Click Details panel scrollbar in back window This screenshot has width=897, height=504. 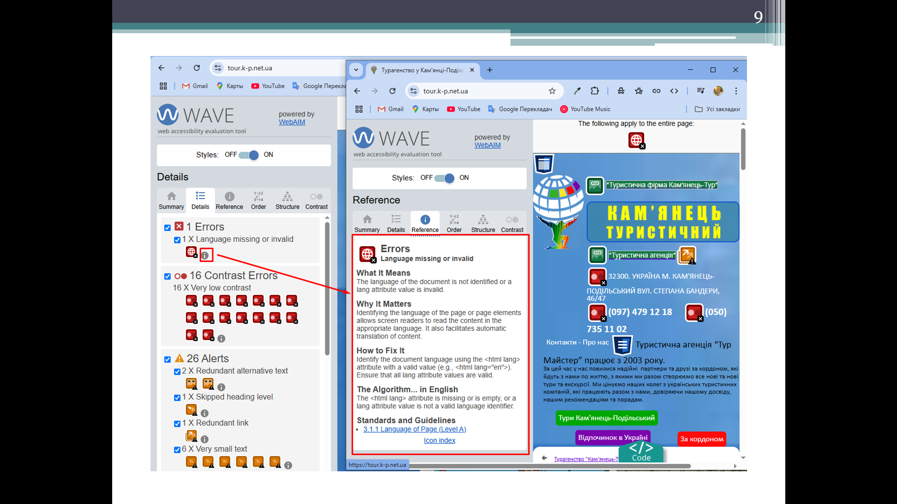pyautogui.click(x=327, y=289)
